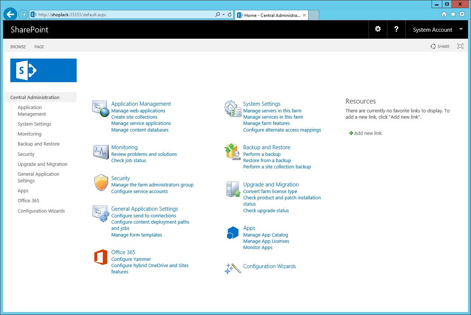Screen dimensions: 471x315
Task: Select Apps in left navigation
Action: (x=23, y=191)
